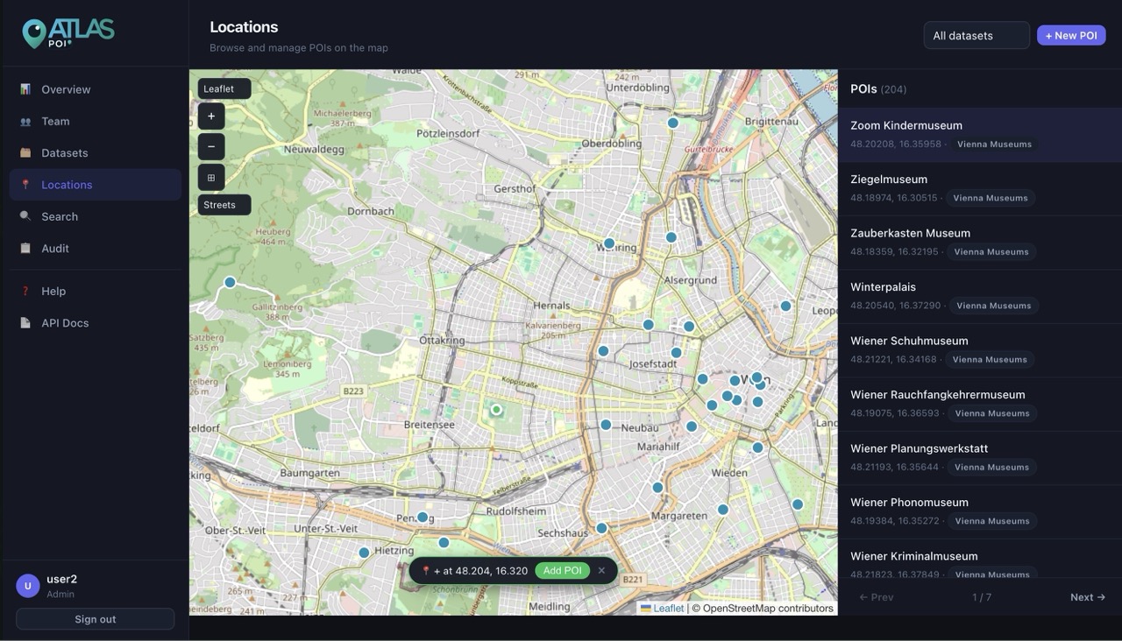Click the pin icon in coordinates popup

426,570
